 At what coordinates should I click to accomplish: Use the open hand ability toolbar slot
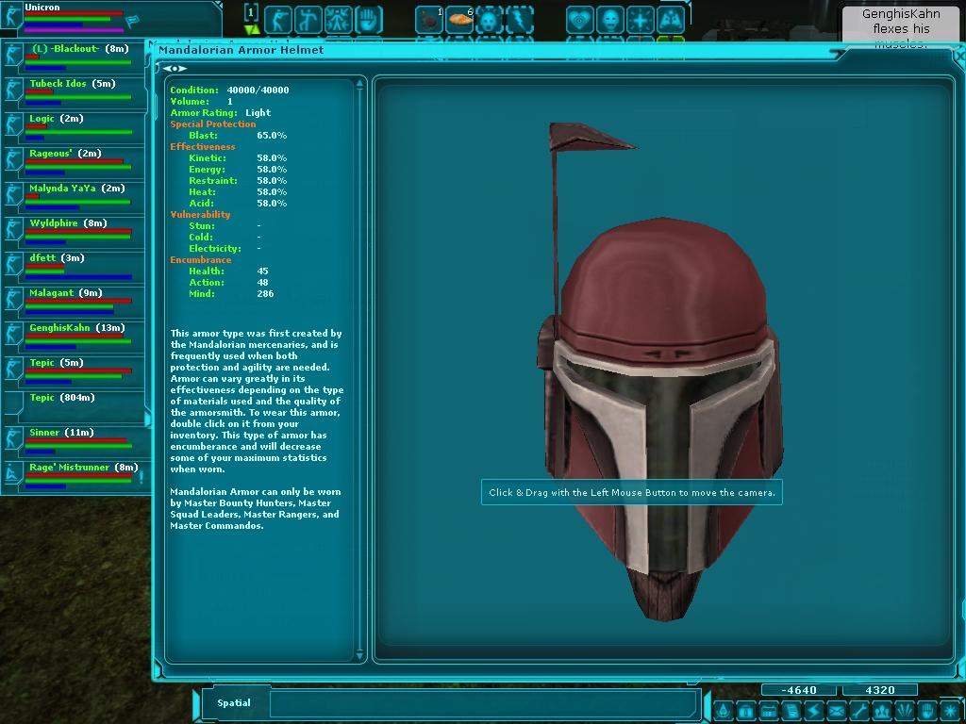369,20
